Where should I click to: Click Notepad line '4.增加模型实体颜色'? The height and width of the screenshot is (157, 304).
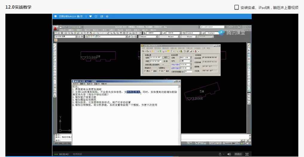[x=84, y=100]
